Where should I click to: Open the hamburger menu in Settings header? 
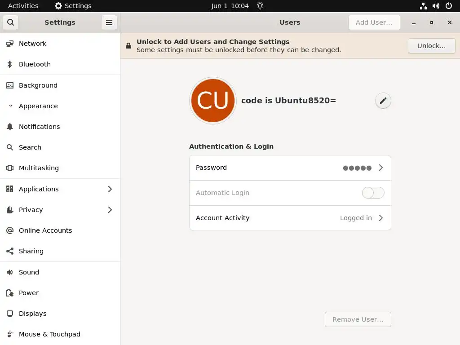click(109, 22)
